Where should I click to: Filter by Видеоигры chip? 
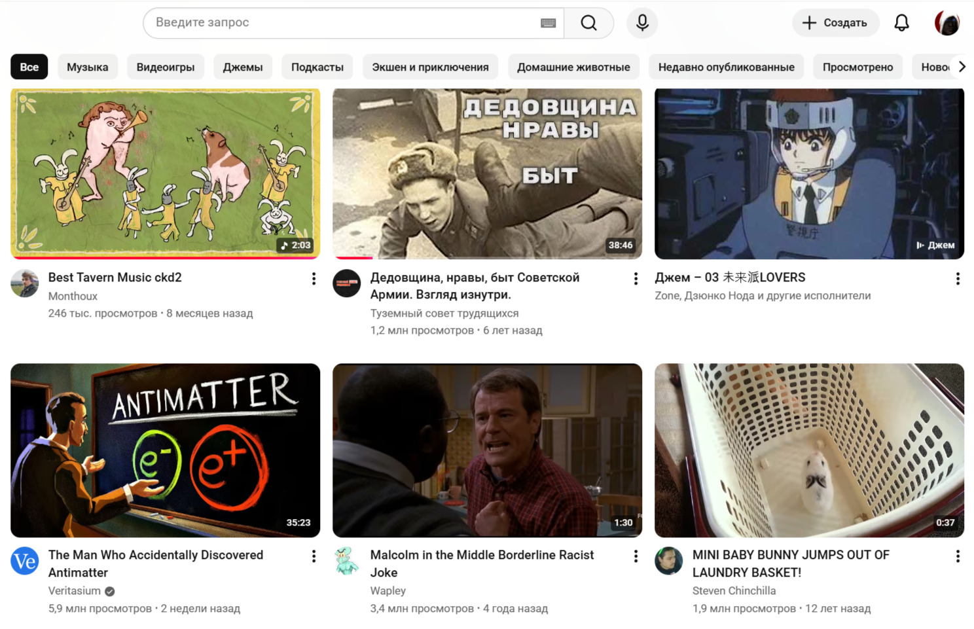(165, 67)
